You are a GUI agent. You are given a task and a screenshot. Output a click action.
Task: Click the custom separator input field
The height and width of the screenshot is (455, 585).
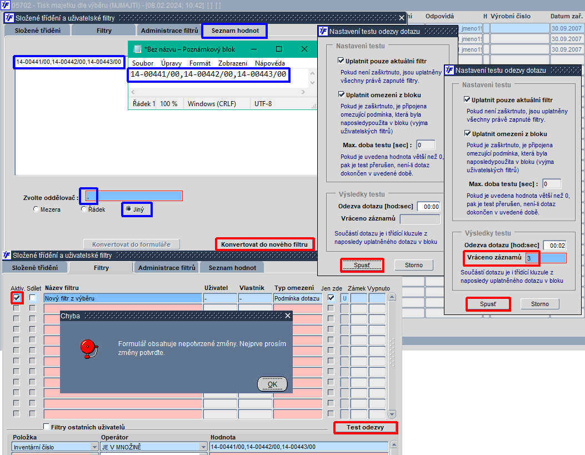pos(133,196)
